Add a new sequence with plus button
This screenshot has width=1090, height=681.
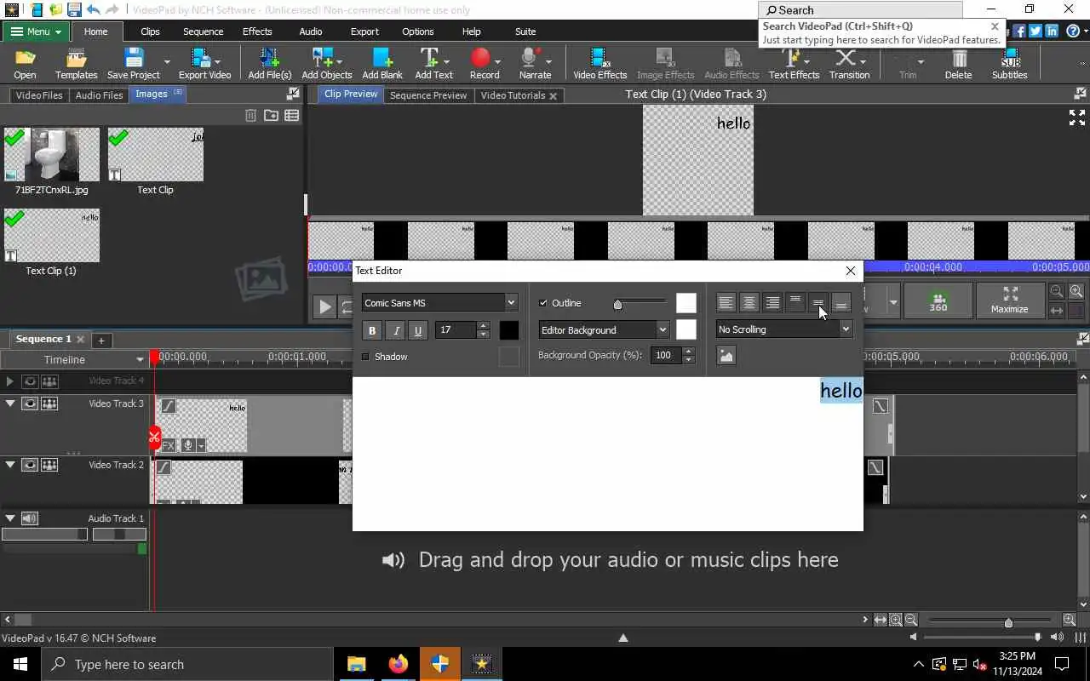(100, 340)
